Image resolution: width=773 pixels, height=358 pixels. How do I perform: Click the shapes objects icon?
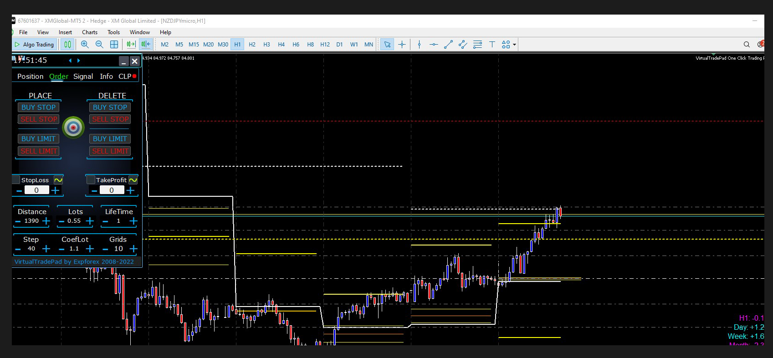pos(506,44)
